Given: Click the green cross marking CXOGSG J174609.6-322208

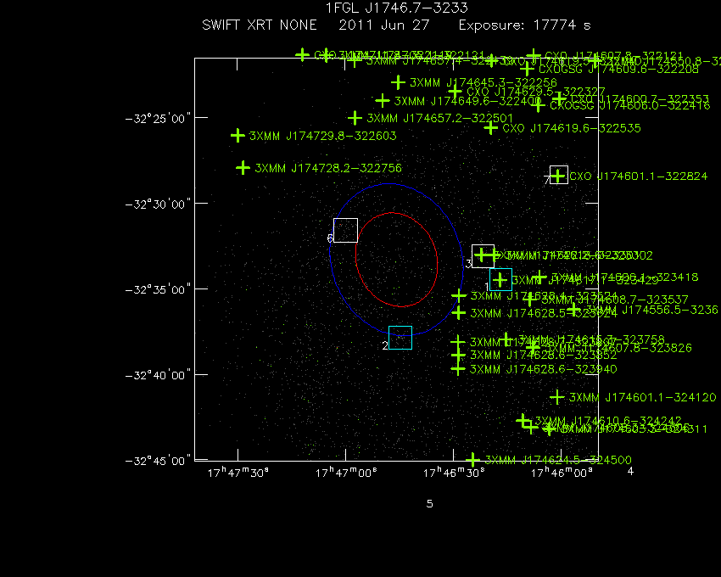Looking at the screenshot, I should (x=527, y=70).
